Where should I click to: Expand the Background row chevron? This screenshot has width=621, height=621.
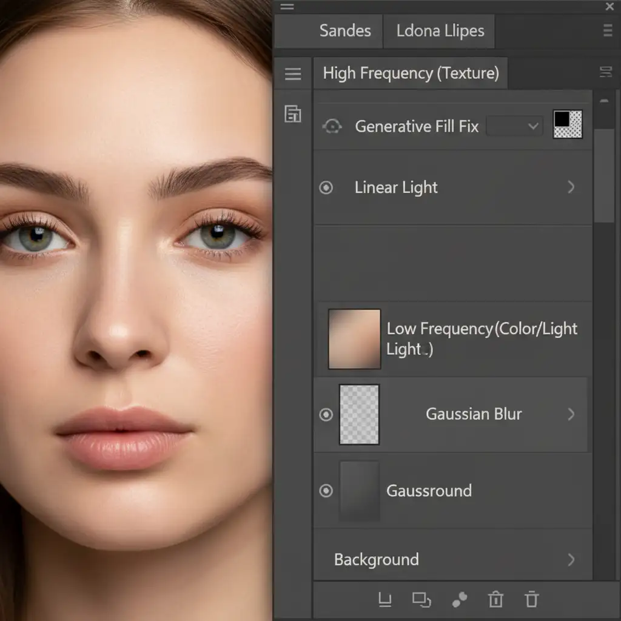[x=571, y=559]
